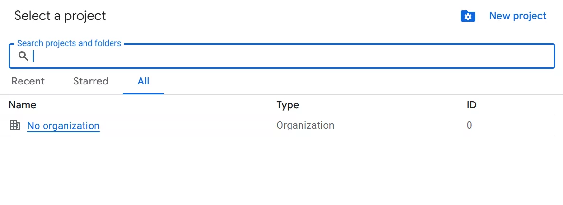Click the Name column header

pos(22,105)
